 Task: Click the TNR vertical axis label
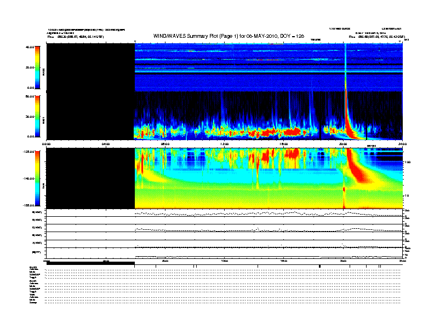[x=43, y=187]
